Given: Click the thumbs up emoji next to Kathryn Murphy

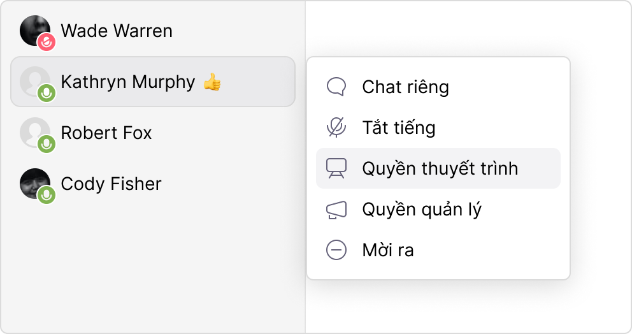Looking at the screenshot, I should click(x=212, y=82).
